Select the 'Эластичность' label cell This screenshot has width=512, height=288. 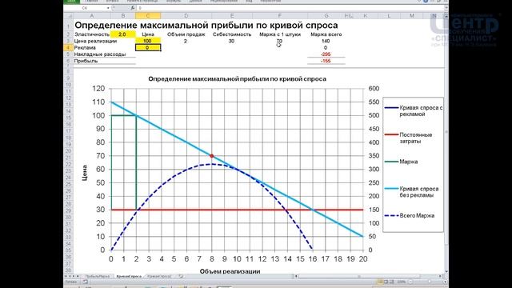92,34
